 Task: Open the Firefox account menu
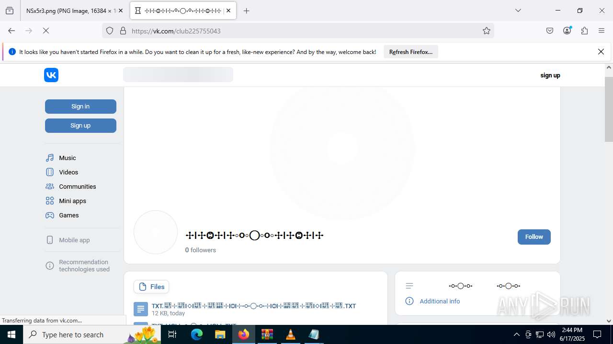pyautogui.click(x=567, y=31)
